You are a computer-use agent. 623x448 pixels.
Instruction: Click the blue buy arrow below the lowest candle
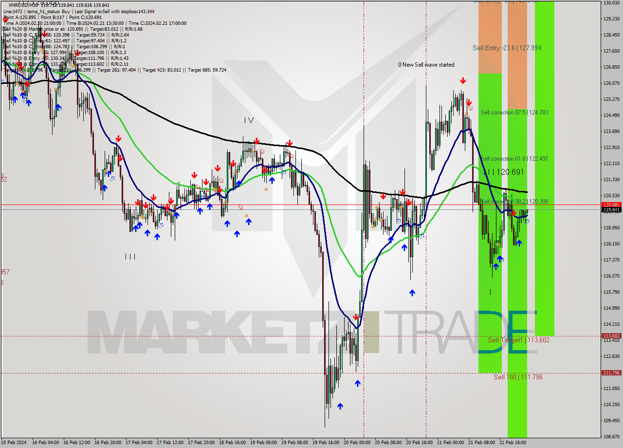(x=340, y=406)
